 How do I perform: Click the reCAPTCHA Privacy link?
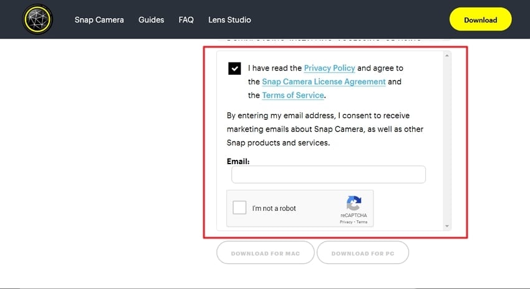(x=345, y=222)
